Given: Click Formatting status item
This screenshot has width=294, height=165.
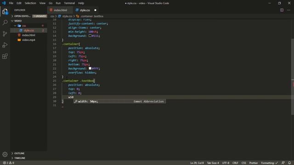Looking at the screenshot, I should [x=270, y=163].
